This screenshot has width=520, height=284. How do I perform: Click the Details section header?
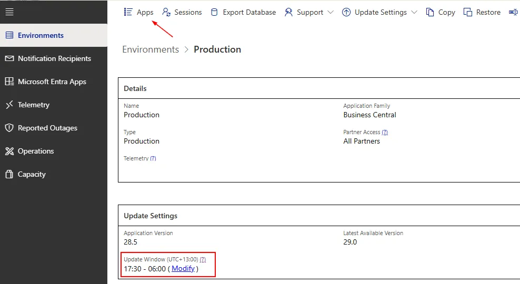[135, 88]
